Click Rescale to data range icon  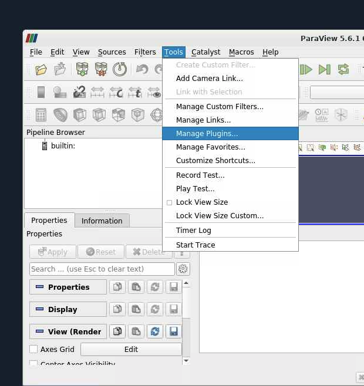(x=97, y=92)
